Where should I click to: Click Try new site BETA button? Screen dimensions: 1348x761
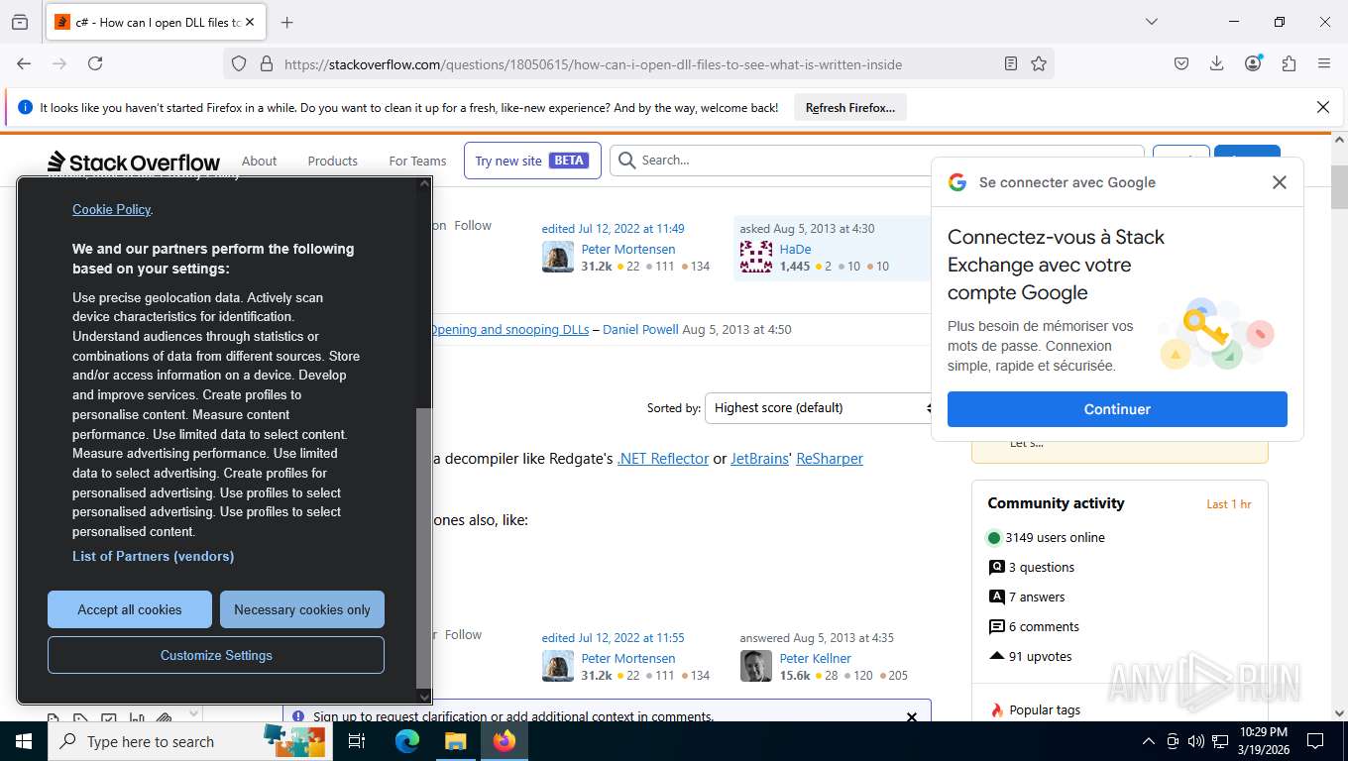(532, 161)
